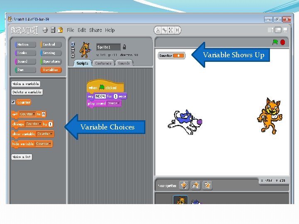Switch to the Sounds tab

pyautogui.click(x=124, y=63)
